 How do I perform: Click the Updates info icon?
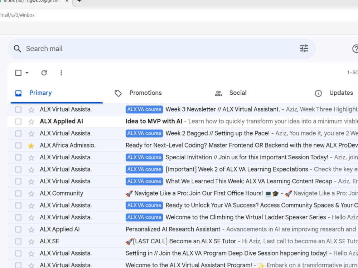coord(318,93)
